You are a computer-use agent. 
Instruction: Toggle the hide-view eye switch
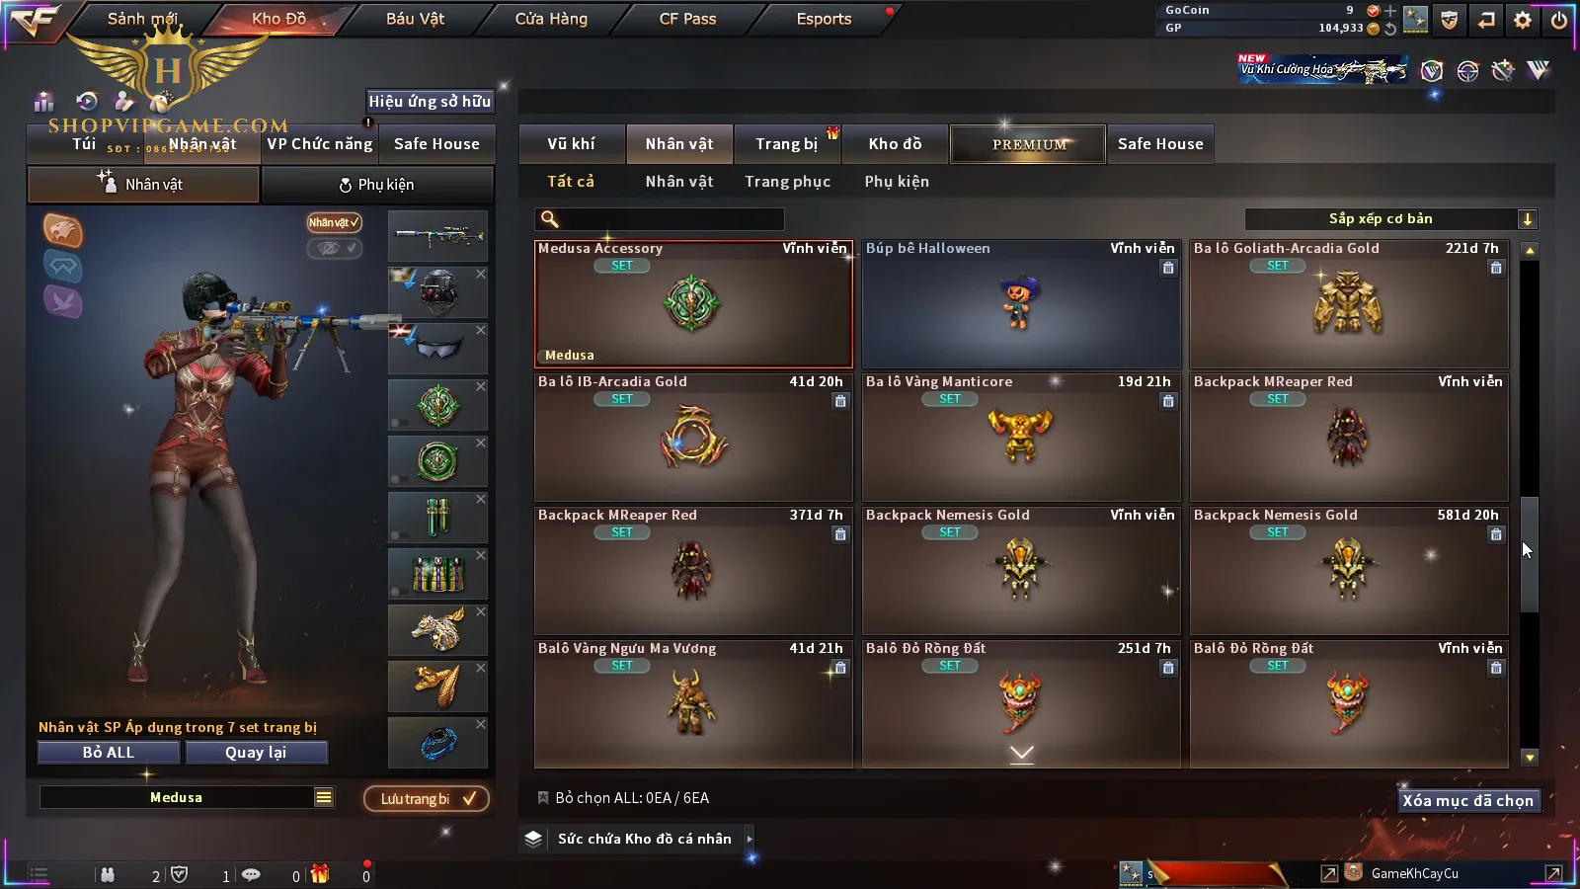(335, 248)
